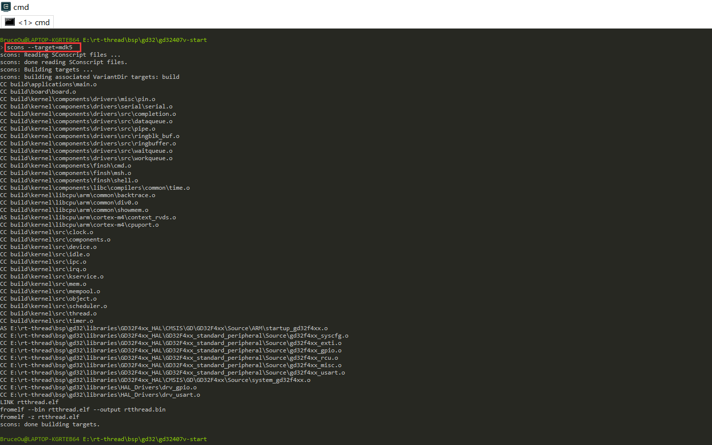Click the Cmder app icon in title bar
The image size is (712, 445).
coord(6,7)
